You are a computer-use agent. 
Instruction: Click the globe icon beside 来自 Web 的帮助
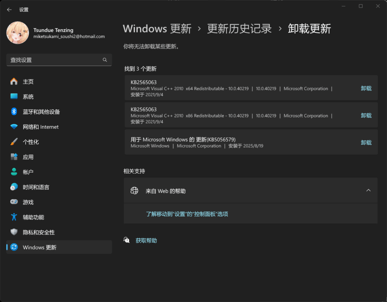(134, 191)
